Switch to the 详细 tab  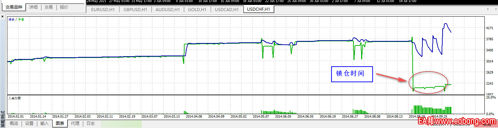click(x=34, y=7)
